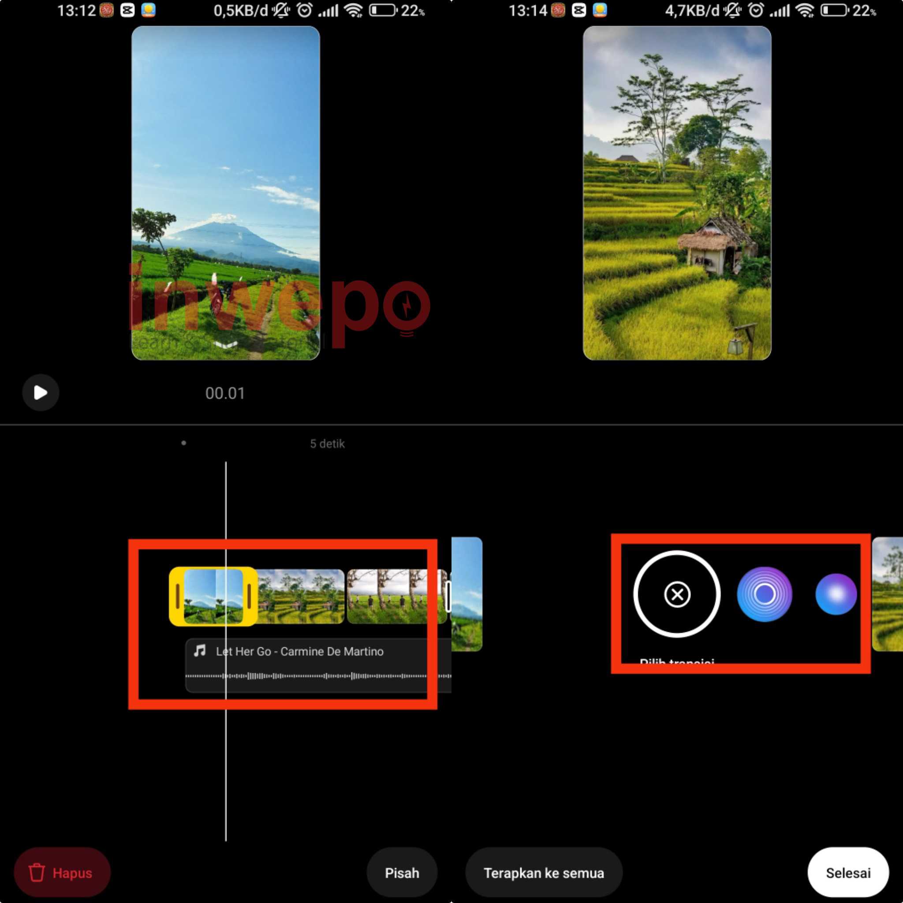
Task: Tap the white transition marker between clips
Action: point(448,597)
